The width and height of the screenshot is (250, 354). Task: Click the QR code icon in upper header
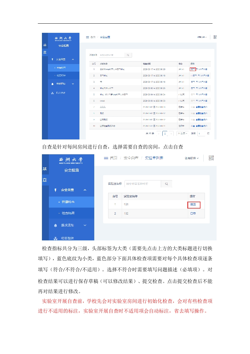pos(215,37)
